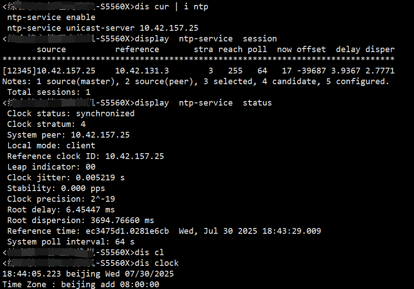
Task: Click the "Clock stratum: 4" line
Action: (46, 124)
